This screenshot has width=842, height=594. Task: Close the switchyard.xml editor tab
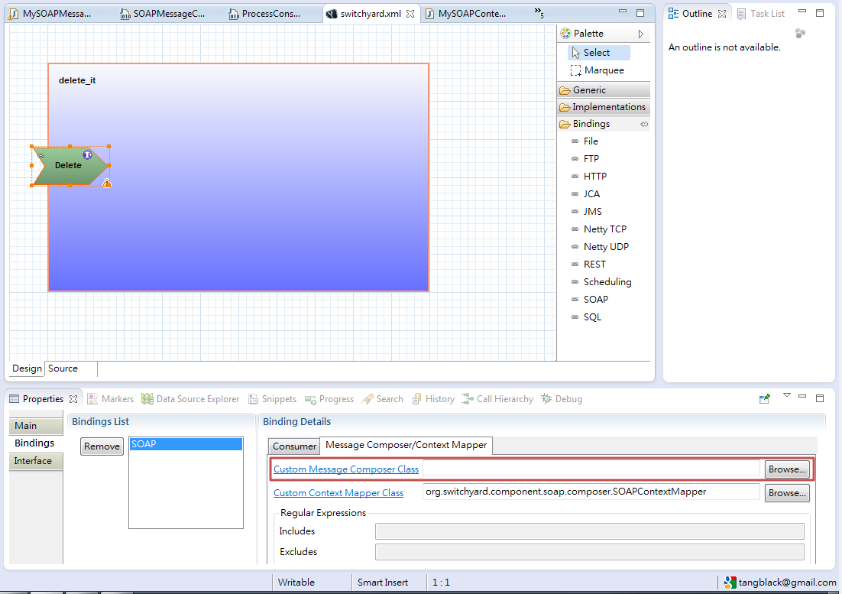(x=410, y=14)
